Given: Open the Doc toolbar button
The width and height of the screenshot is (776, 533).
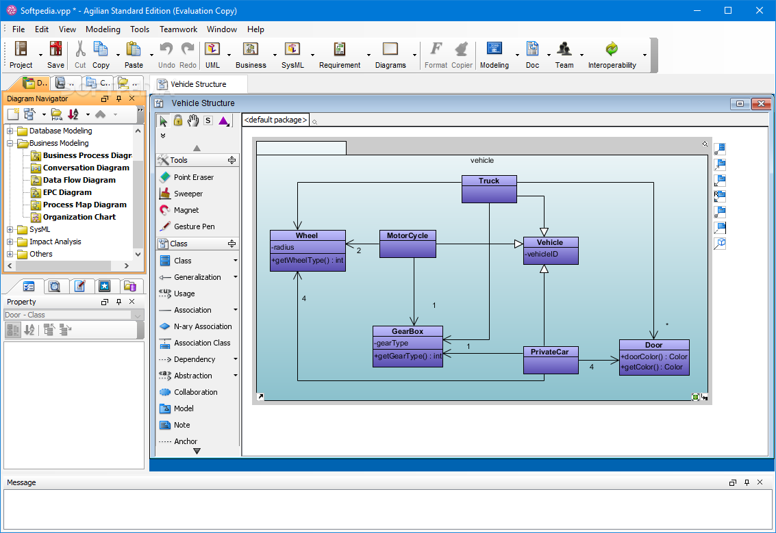Looking at the screenshot, I should (532, 54).
